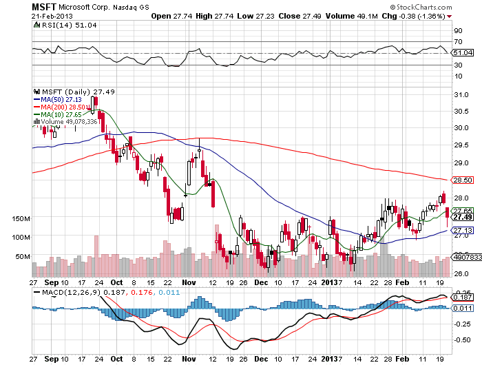Image resolution: width=482 pixels, height=365 pixels.
Task: Click the 26.0 price axis label
Action: pyautogui.click(x=461, y=273)
